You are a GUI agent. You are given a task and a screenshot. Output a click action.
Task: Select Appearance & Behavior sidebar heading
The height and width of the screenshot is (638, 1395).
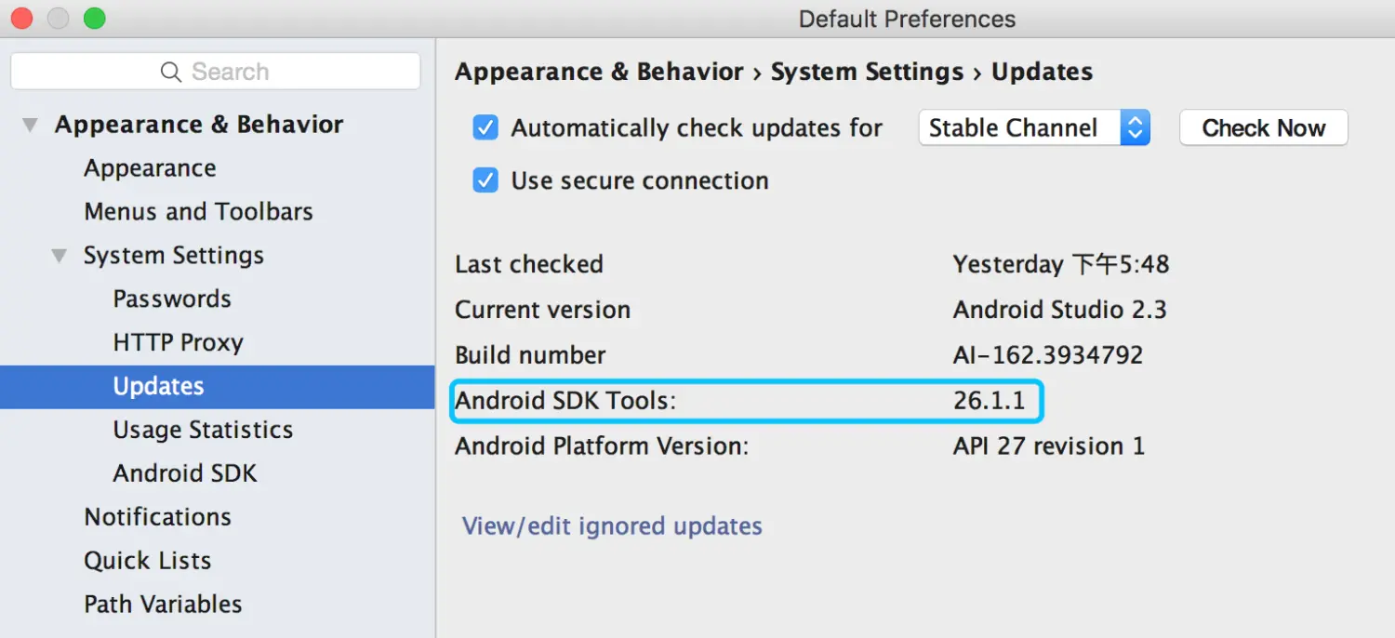[x=199, y=125]
